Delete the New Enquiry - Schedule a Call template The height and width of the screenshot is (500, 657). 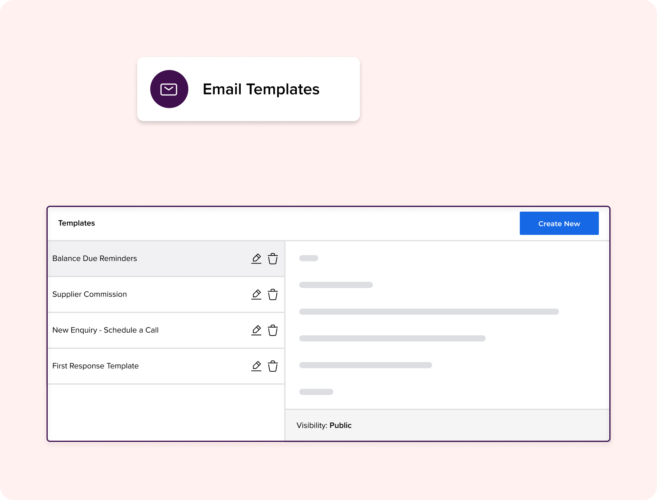[x=273, y=330]
